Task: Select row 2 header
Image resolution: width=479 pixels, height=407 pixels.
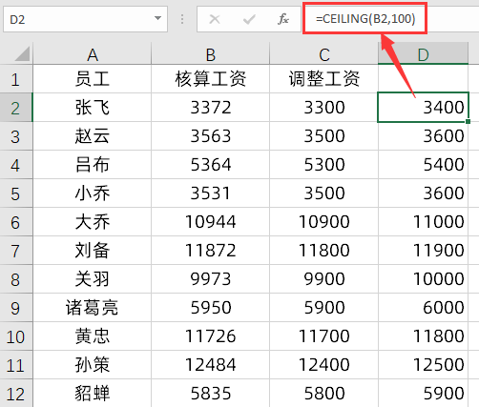Action: [x=16, y=108]
